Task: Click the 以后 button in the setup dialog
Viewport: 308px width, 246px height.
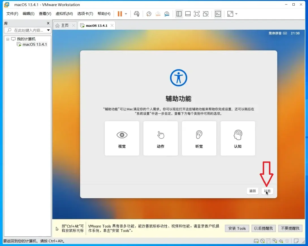Action: [267, 191]
